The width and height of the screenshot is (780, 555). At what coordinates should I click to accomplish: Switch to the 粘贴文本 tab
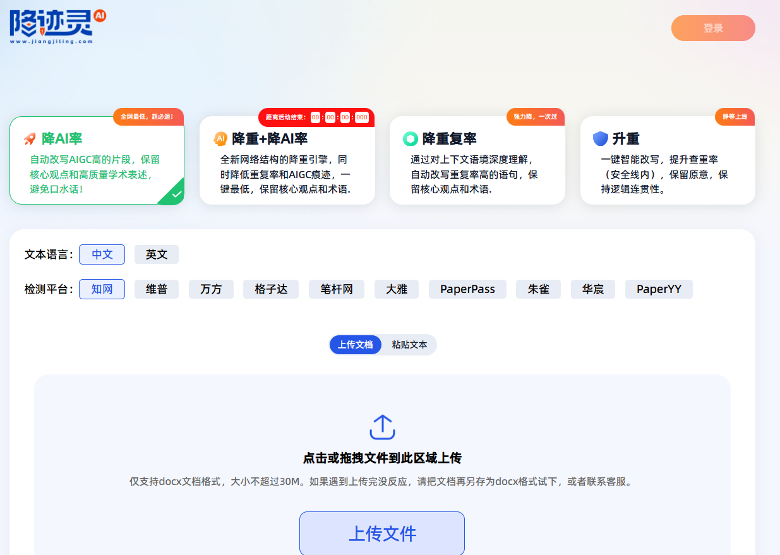coord(409,345)
